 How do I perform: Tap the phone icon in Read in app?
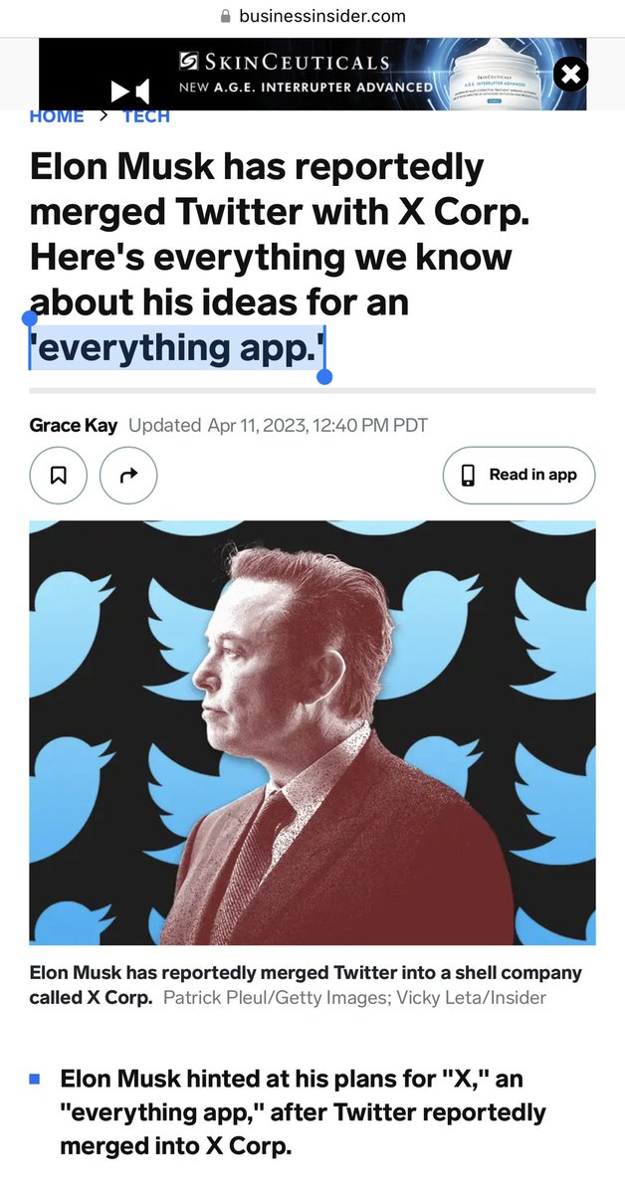click(468, 476)
